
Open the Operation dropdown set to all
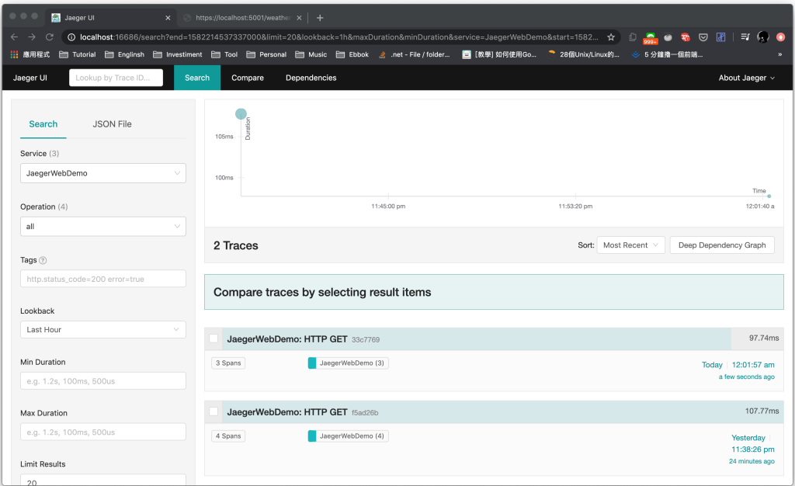coord(103,227)
